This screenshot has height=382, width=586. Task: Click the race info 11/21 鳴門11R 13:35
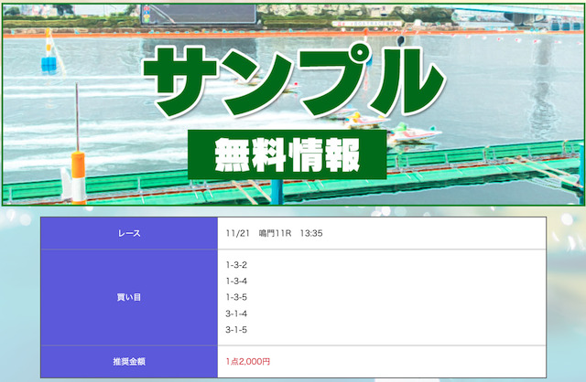tap(274, 233)
